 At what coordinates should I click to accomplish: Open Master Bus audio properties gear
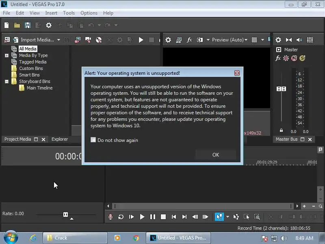pyautogui.click(x=278, y=40)
